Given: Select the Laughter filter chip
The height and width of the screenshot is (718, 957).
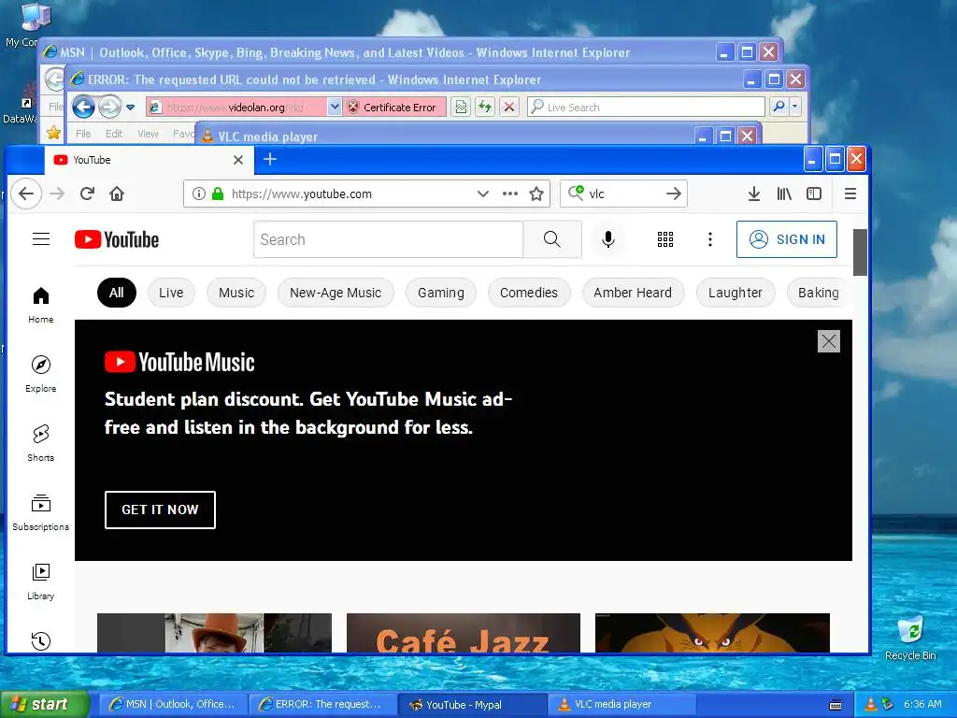Looking at the screenshot, I should pos(736,293).
